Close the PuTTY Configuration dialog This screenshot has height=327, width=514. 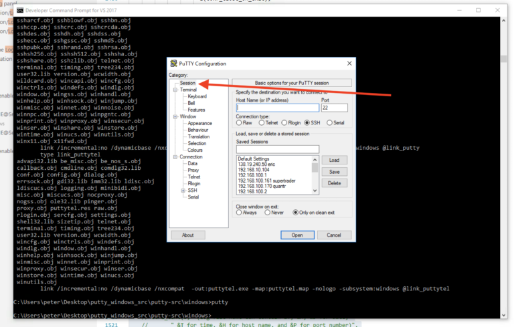tap(349, 64)
